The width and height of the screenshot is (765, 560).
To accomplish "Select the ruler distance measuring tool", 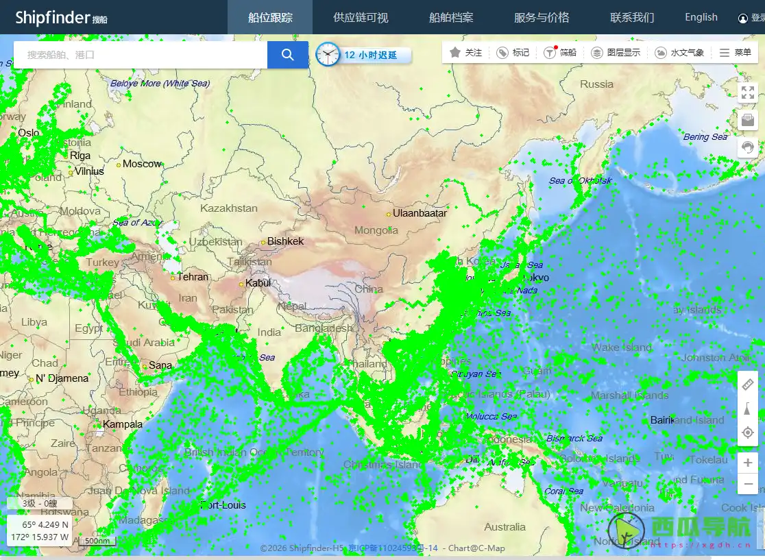I will pos(748,385).
